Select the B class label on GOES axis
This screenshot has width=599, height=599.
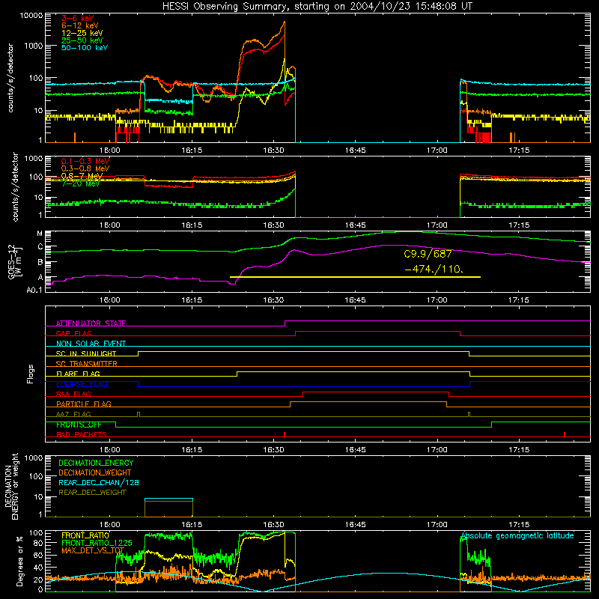tap(40, 263)
